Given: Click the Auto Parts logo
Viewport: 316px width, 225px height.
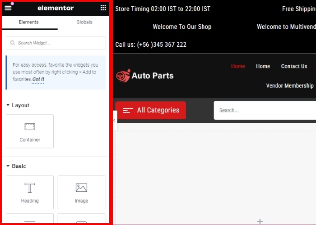Looking at the screenshot, I should (145, 76).
